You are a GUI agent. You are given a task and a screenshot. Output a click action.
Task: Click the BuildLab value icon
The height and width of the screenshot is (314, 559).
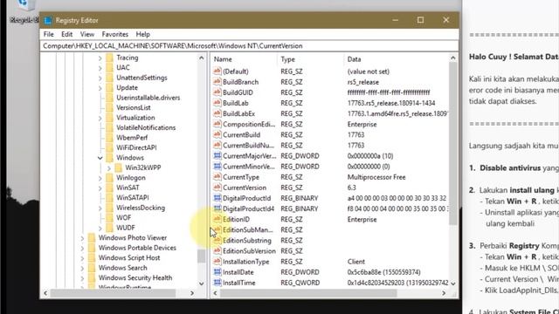tap(217, 103)
